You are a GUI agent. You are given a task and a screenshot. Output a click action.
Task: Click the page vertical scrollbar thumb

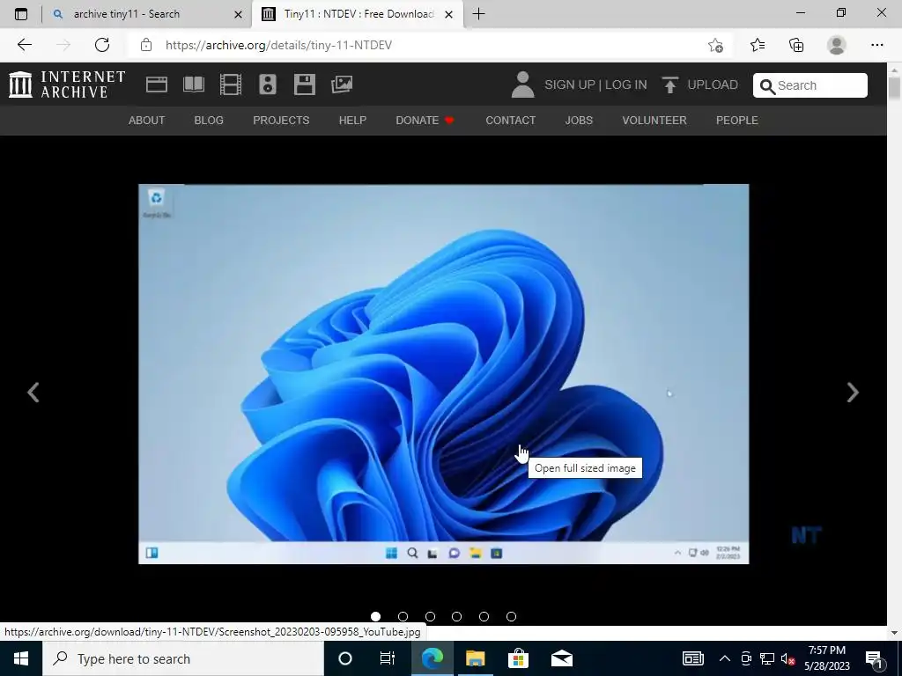894,88
